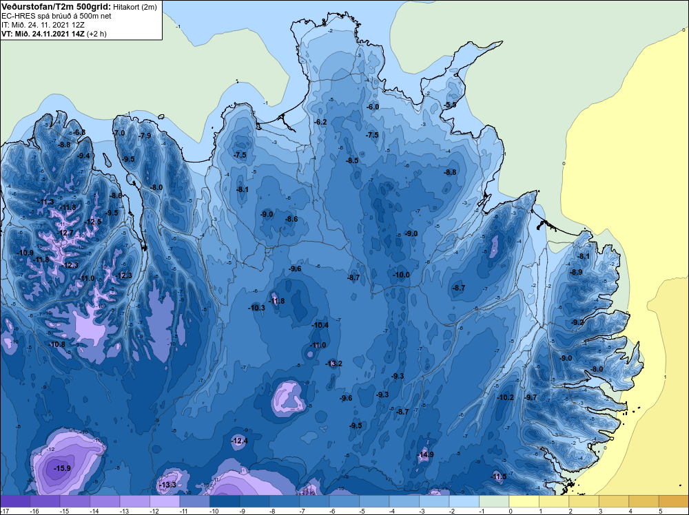Click the -5.5 temperature reading
The image size is (689, 515).
tap(450, 105)
